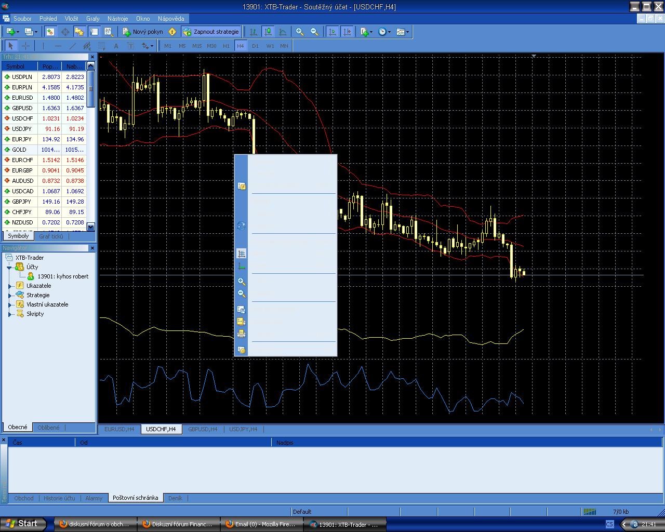Click the refresh icon in context menu
665x532 pixels.
(242, 226)
